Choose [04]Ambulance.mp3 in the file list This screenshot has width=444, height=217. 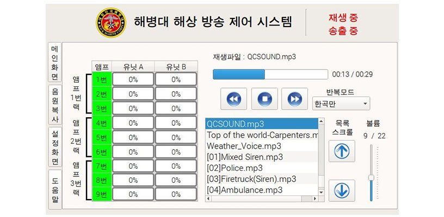coord(245,190)
